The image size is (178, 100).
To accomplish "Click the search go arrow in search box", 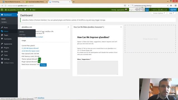I will [167, 6].
